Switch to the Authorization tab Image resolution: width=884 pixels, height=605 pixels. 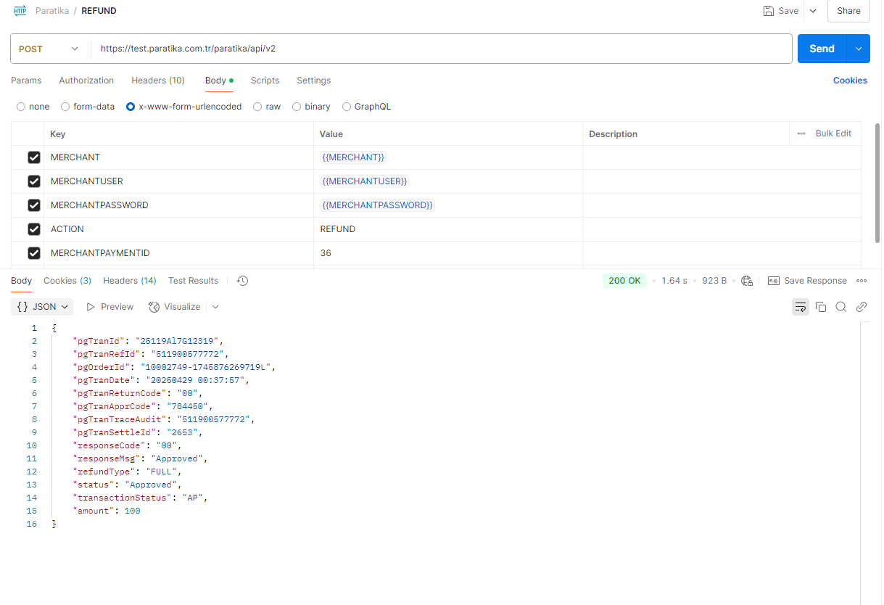click(x=86, y=81)
